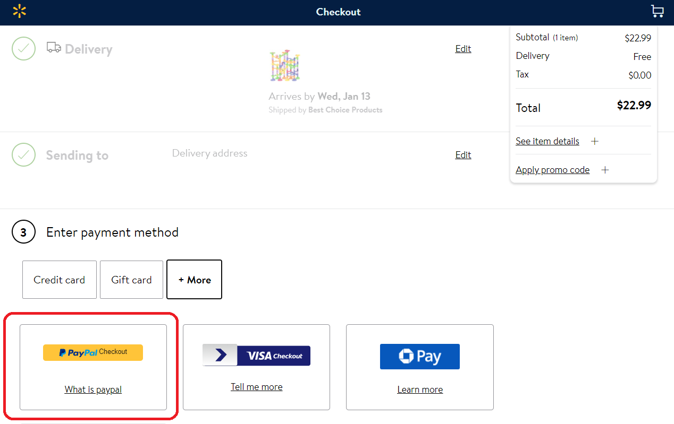This screenshot has width=674, height=424.
Task: Click the plus icon beside See item details
Action: pos(595,141)
